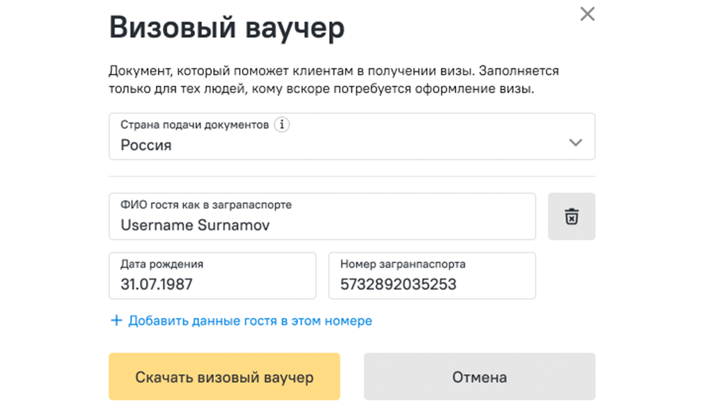Click the info icon beside country label
Image resolution: width=702 pixels, height=415 pixels.
[282, 124]
